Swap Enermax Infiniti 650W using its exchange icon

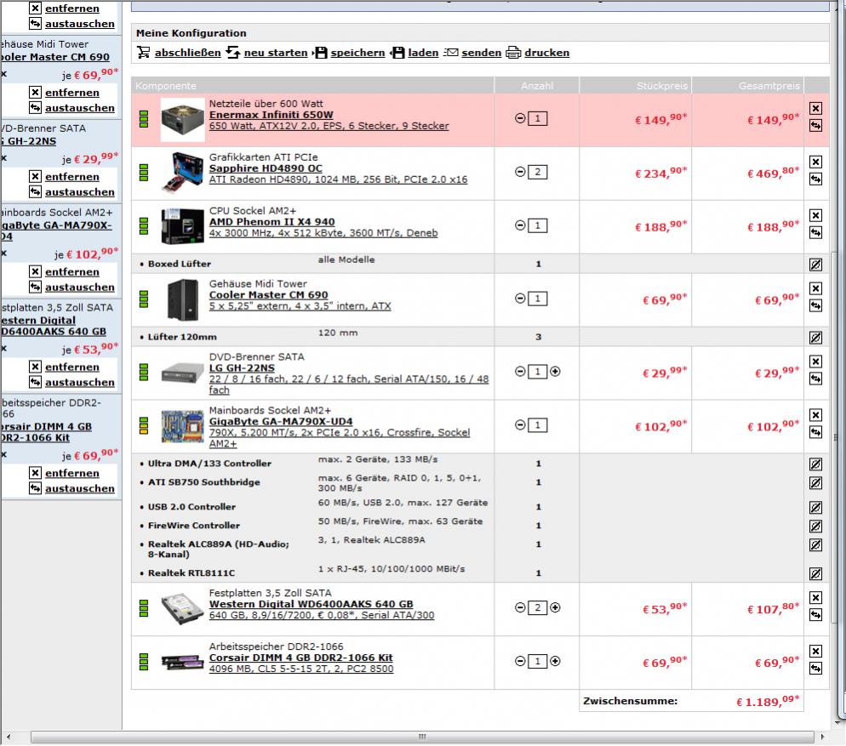815,126
